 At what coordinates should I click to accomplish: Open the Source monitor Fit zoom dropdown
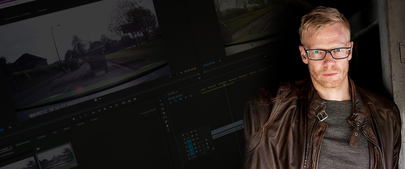pos(14,126)
